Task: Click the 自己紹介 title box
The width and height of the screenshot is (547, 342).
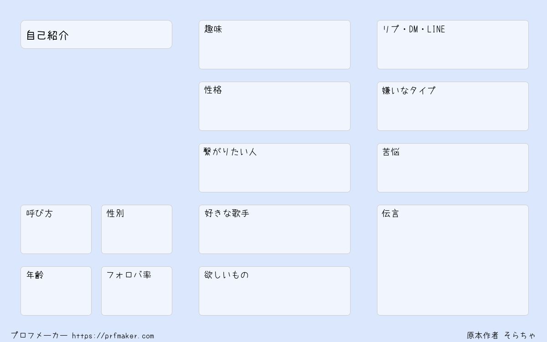Action: (96, 34)
